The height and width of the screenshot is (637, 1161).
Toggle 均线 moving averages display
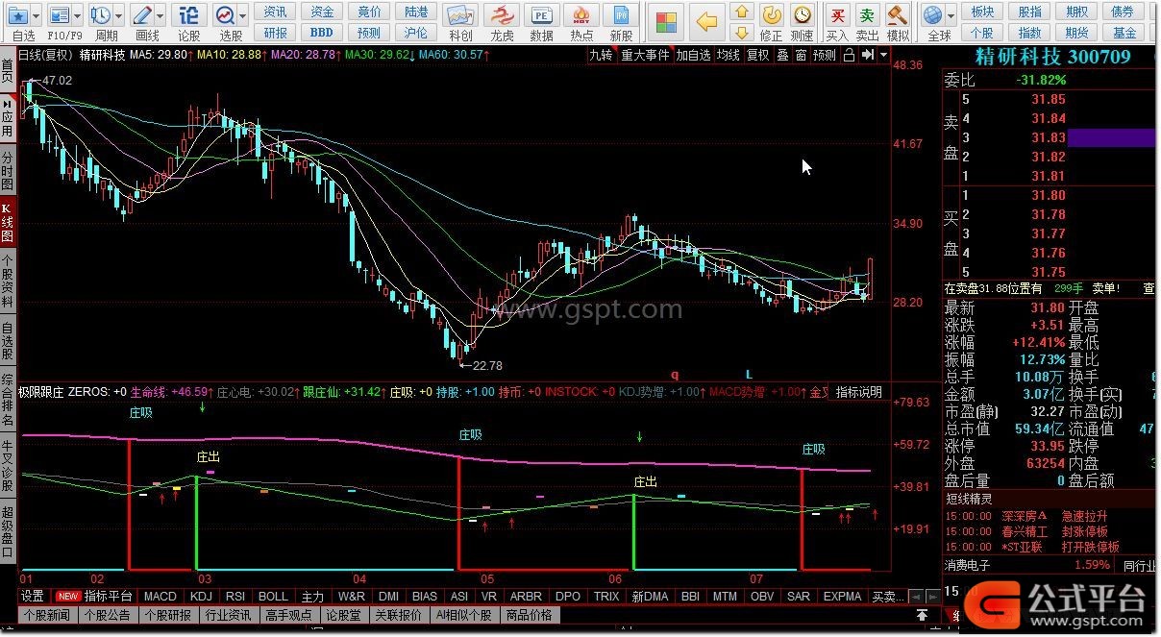pyautogui.click(x=728, y=55)
